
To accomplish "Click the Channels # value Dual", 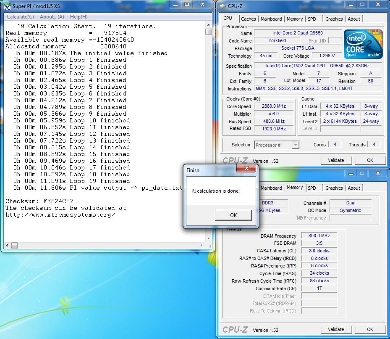I will pos(351,203).
